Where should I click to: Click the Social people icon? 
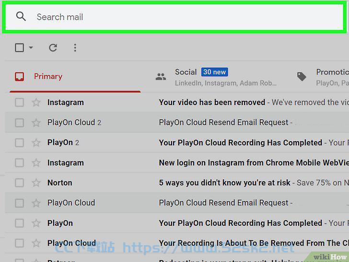(x=161, y=77)
